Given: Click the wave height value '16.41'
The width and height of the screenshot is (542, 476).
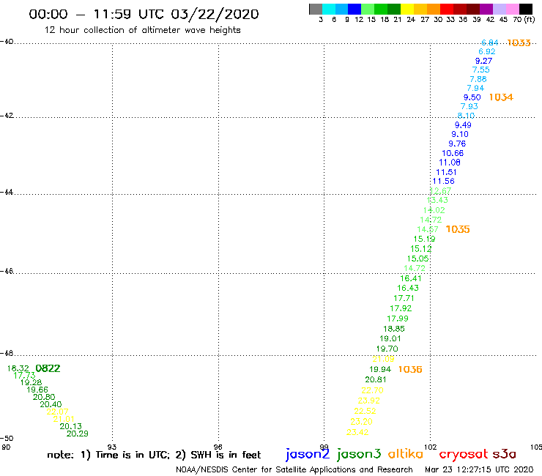Looking at the screenshot, I should click(x=411, y=278).
